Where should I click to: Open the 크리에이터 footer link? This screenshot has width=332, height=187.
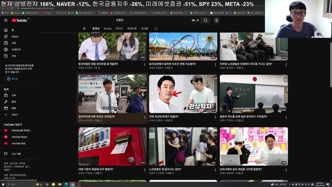click(19, 167)
